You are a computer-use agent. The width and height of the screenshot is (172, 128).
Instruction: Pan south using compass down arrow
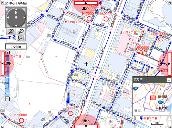click(x=16, y=26)
